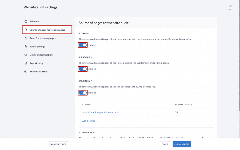Turn off the Subdomains switch

82,69
